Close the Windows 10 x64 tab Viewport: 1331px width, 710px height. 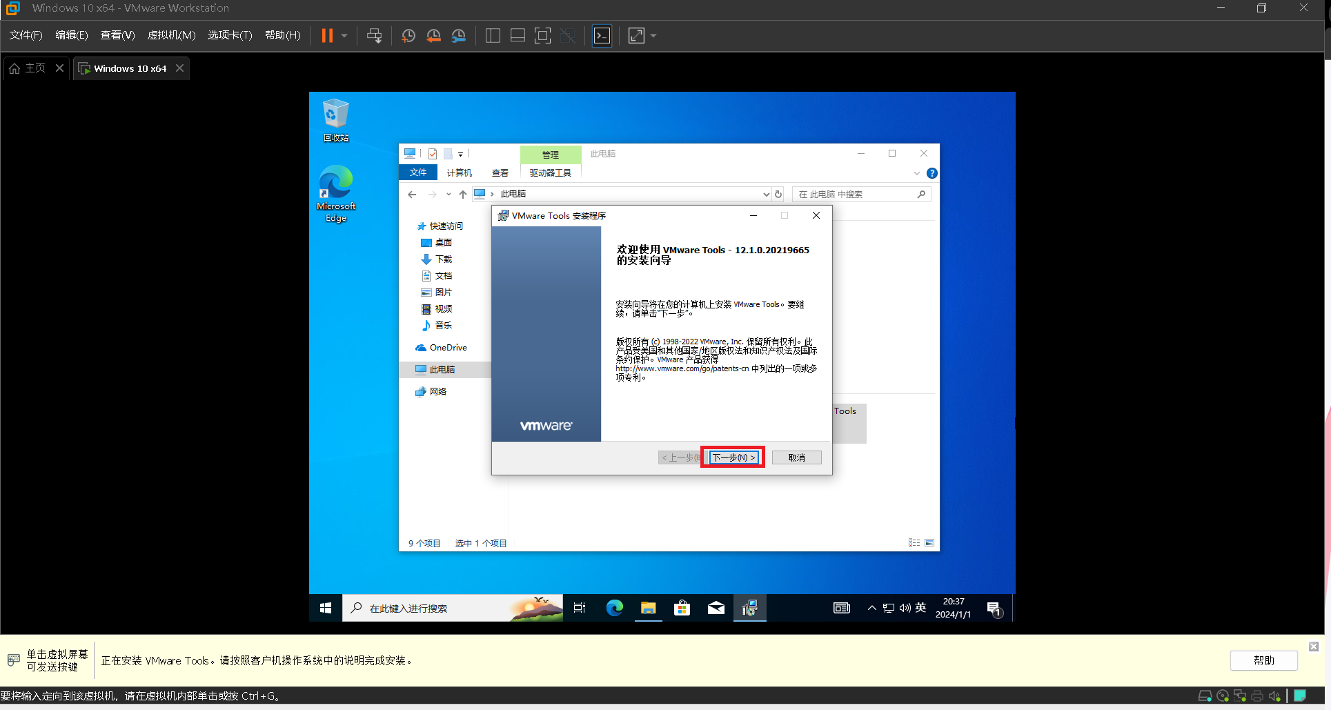pos(179,68)
